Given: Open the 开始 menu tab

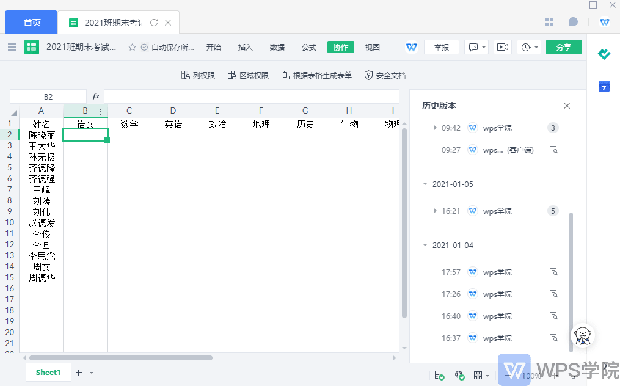Looking at the screenshot, I should pyautogui.click(x=214, y=47).
